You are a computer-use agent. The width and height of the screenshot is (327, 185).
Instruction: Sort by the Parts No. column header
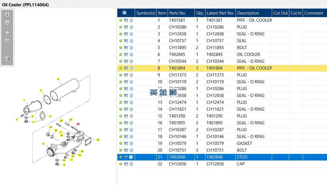[181, 13]
